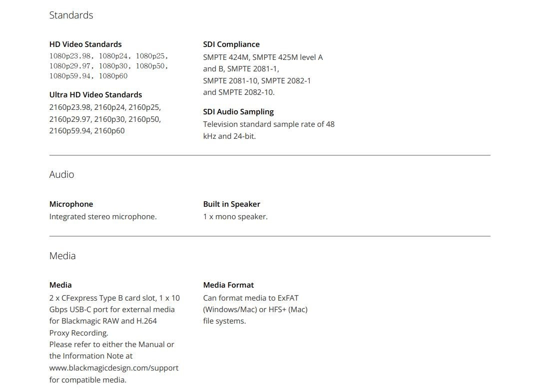The height and width of the screenshot is (391, 540).
Task: Open the www.blackmagicdesign.com/support link text
Action: 114,368
